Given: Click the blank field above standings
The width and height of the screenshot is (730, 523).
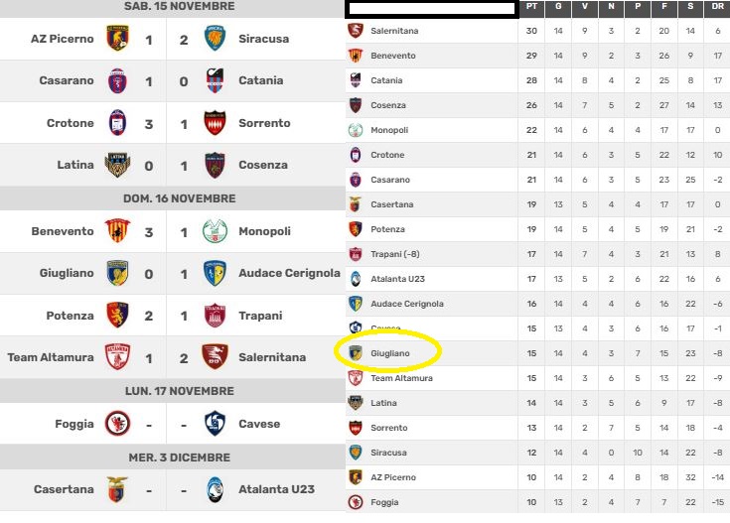Looking at the screenshot, I should tap(432, 9).
